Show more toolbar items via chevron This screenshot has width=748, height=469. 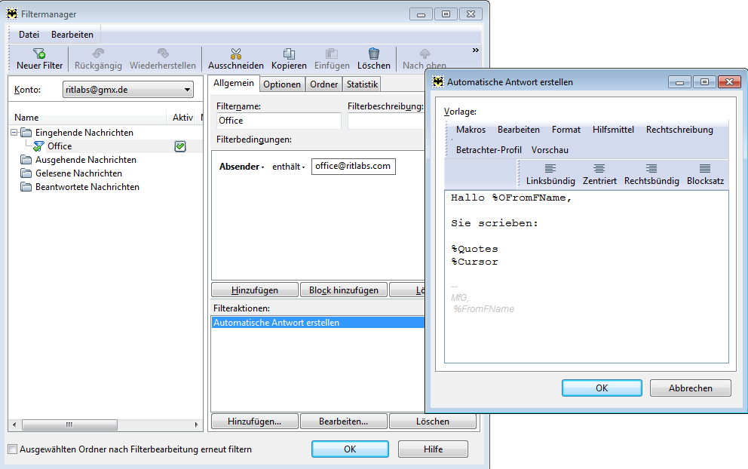coord(475,50)
